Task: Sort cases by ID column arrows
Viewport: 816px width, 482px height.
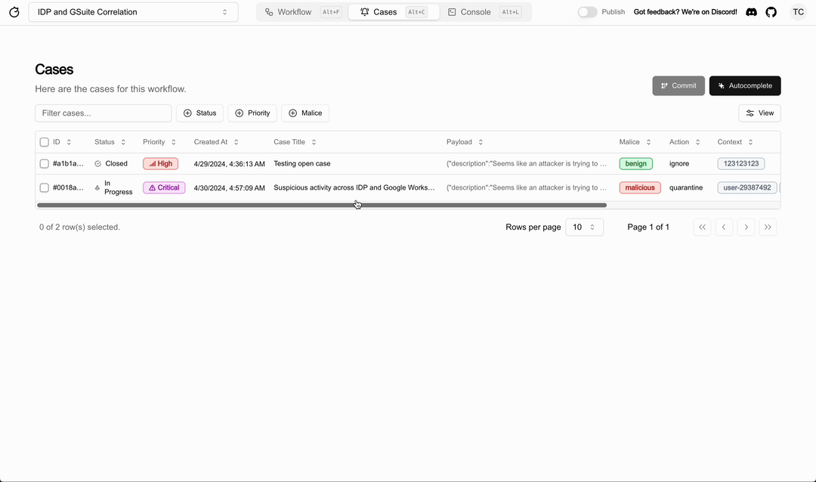Action: coord(69,142)
